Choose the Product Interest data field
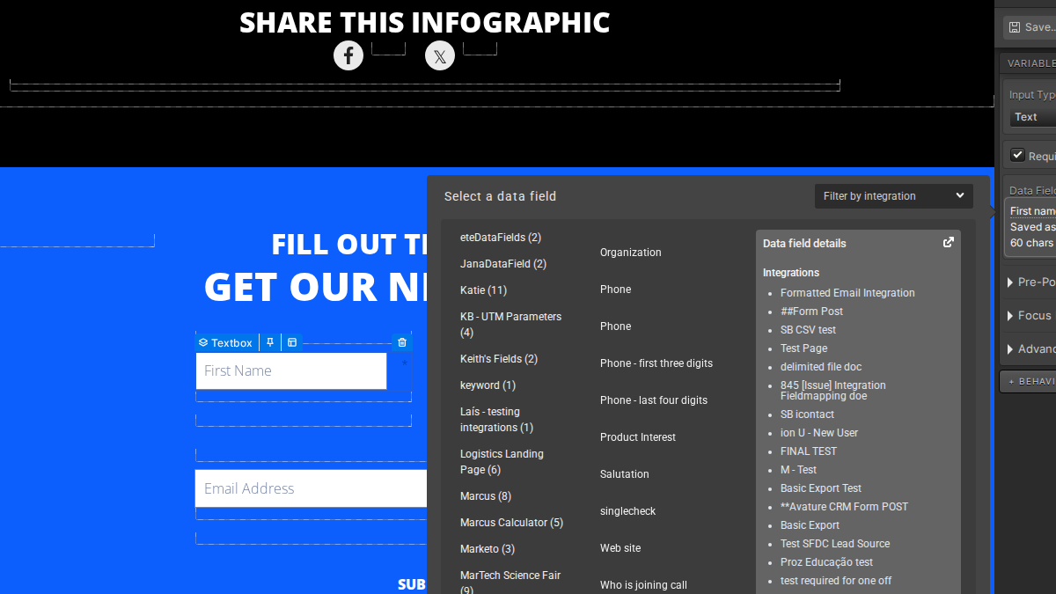Screen dimensions: 1056x594 coord(638,437)
